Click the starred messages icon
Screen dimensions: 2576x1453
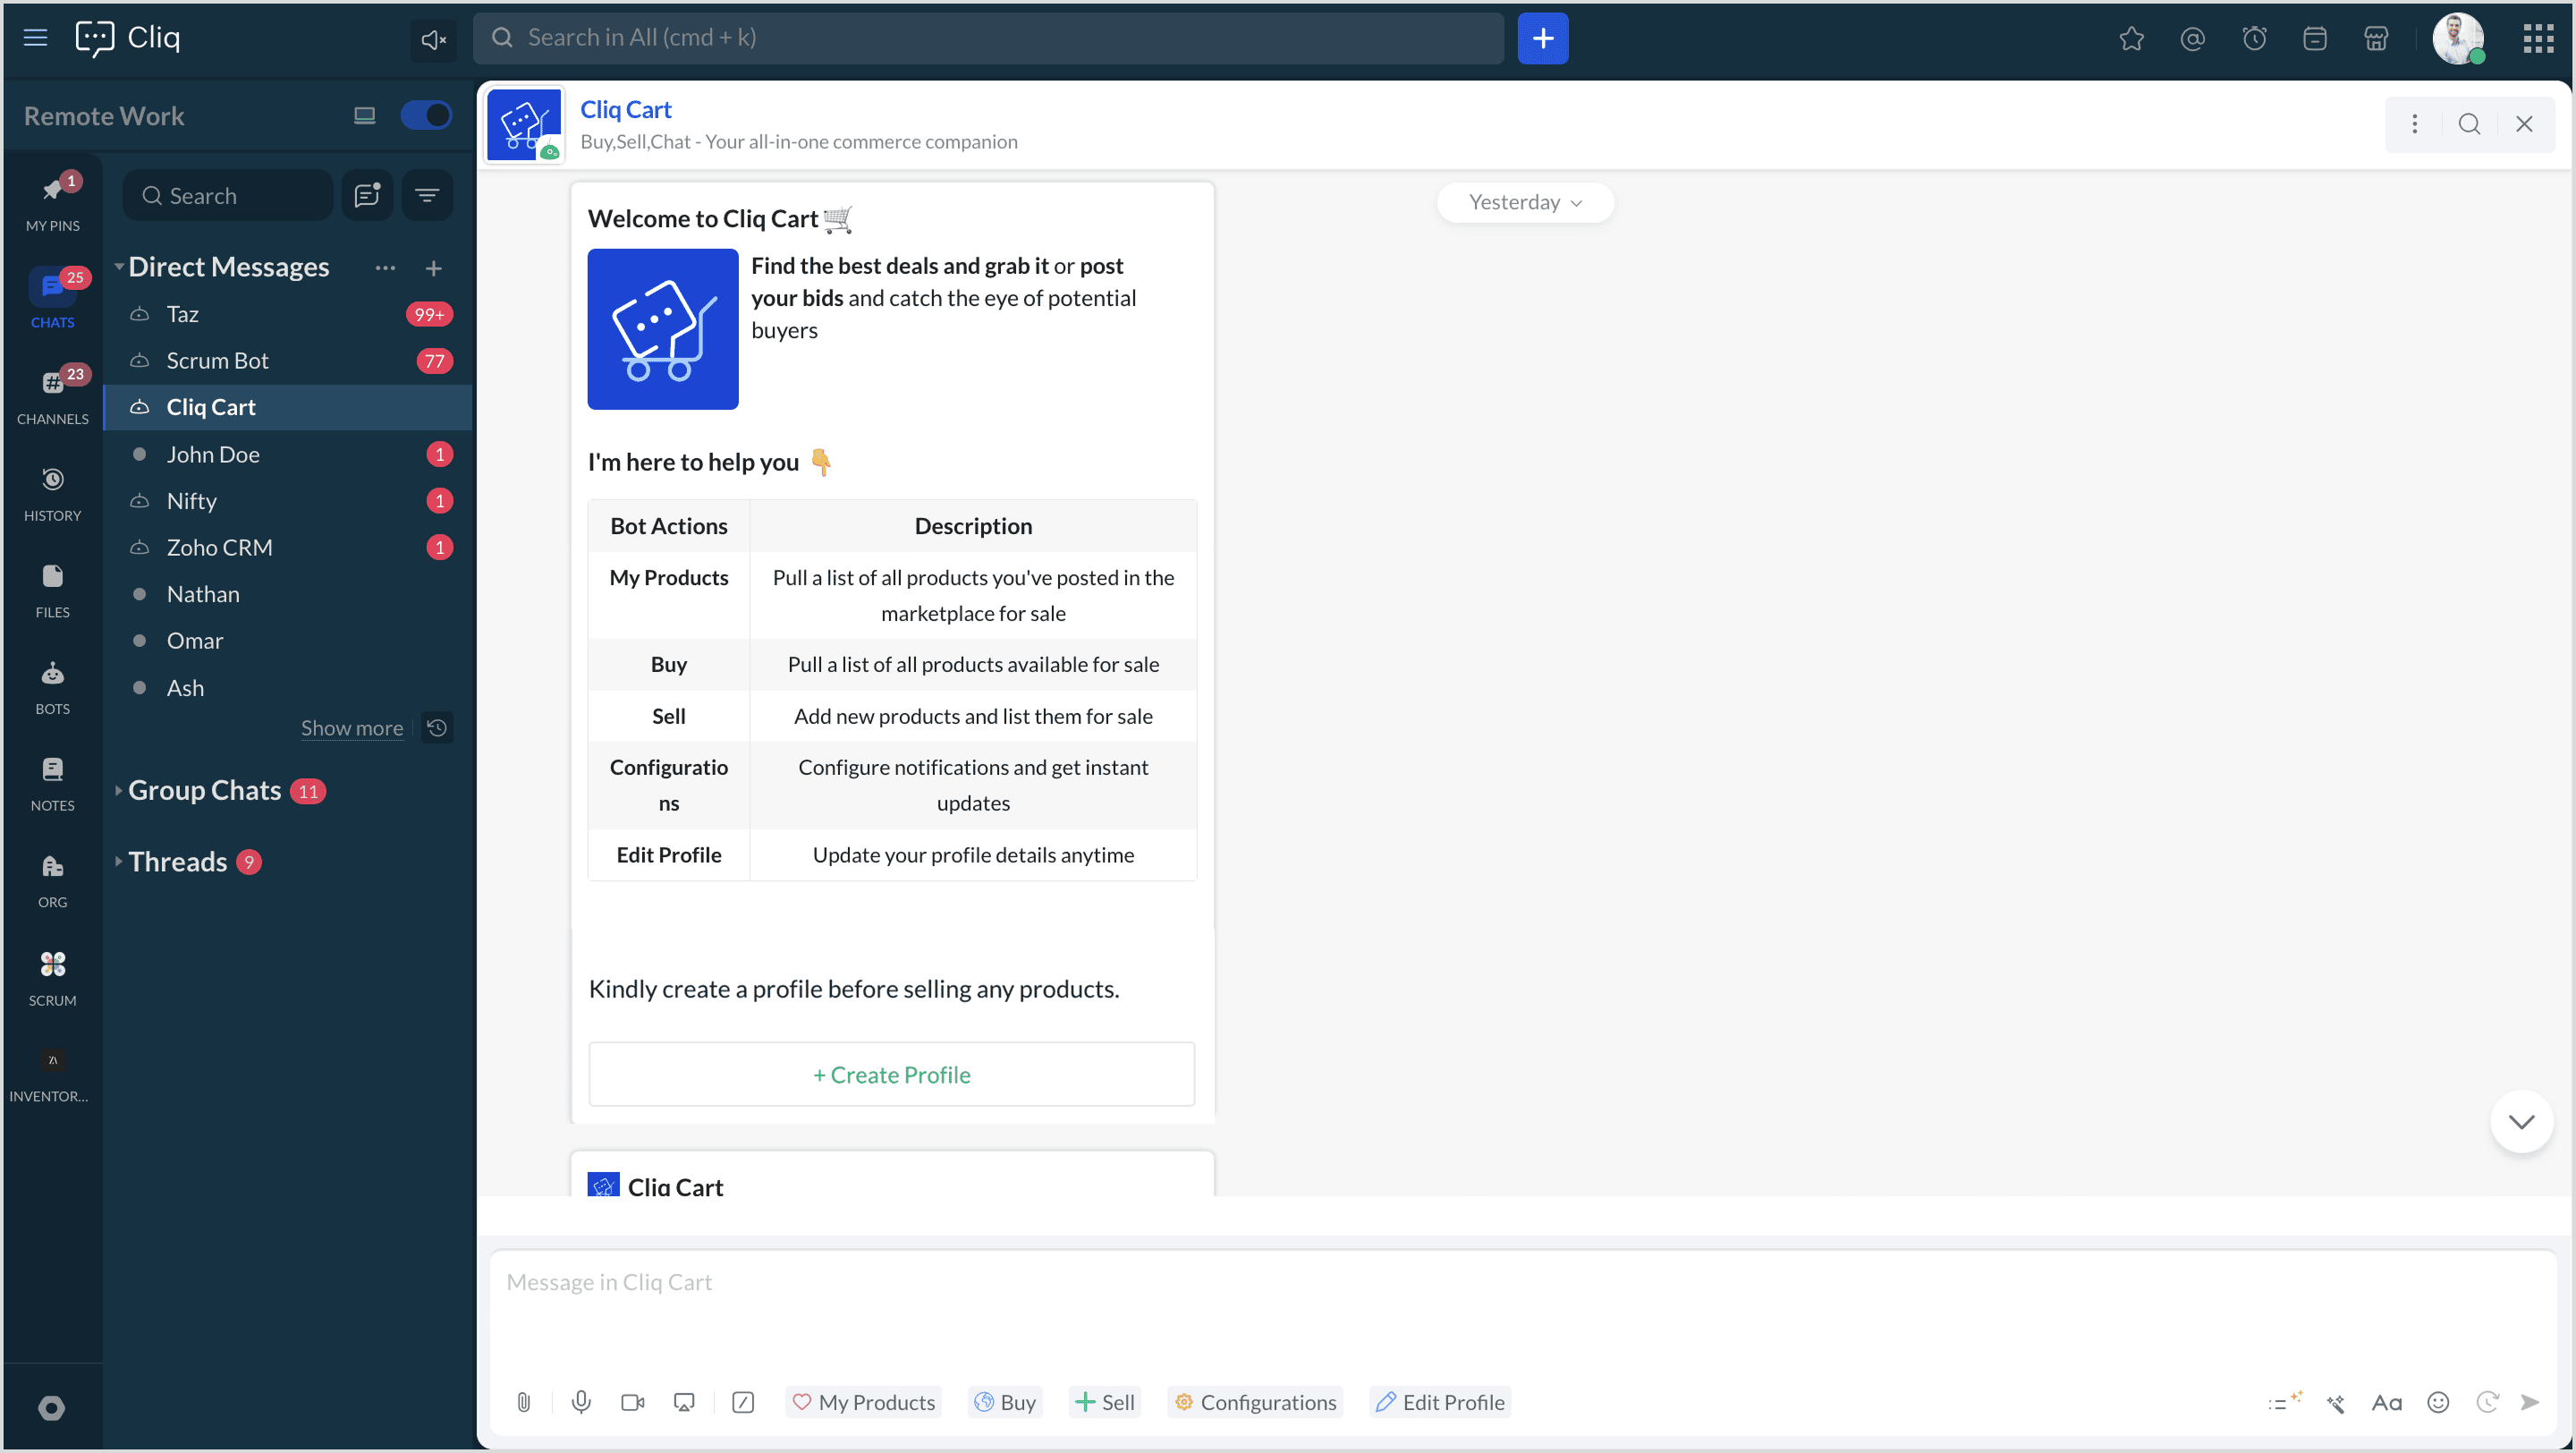(2131, 39)
